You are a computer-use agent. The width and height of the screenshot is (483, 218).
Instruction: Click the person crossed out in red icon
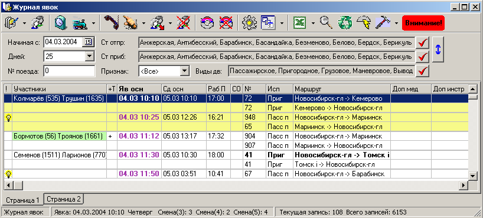click(x=183, y=23)
